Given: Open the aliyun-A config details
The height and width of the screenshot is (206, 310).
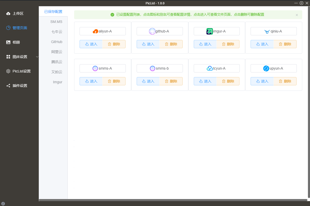Looking at the screenshot, I should pyautogui.click(x=103, y=31).
